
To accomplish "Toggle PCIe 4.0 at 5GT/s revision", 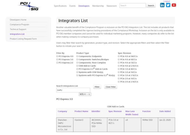I will tap(119, 63).
